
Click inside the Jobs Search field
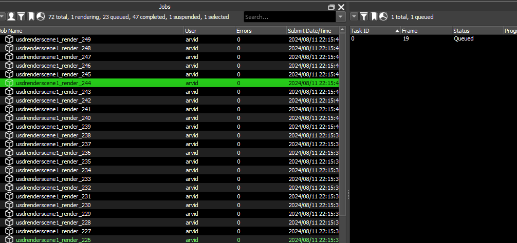tap(290, 17)
